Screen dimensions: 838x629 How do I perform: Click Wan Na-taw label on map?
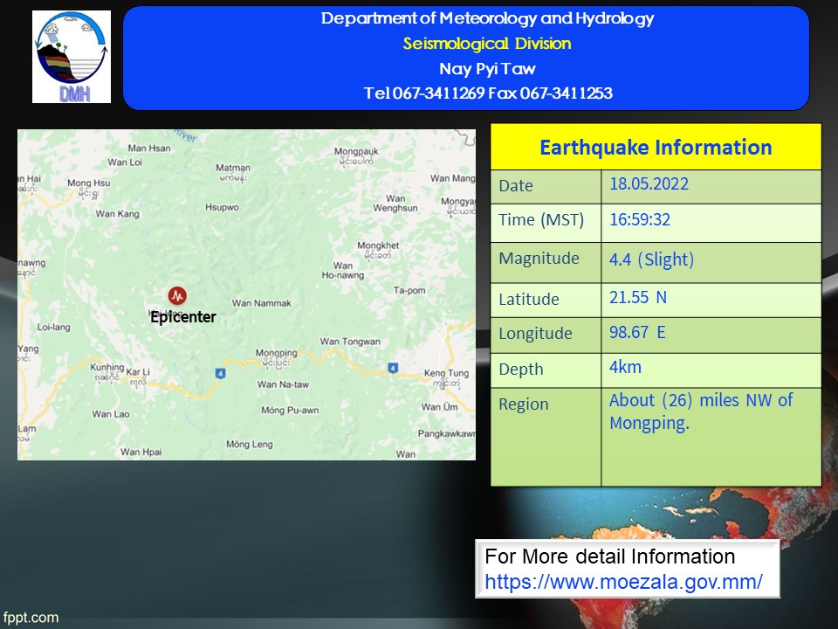[283, 384]
